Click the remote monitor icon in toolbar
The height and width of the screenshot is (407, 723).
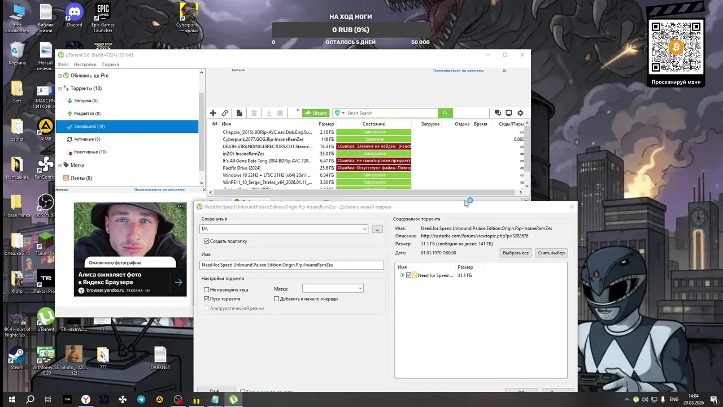[x=508, y=113]
